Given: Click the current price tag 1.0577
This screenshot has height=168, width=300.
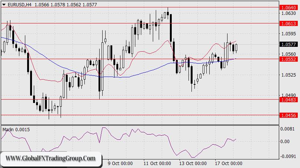Looking at the screenshot, I should tap(289, 44).
